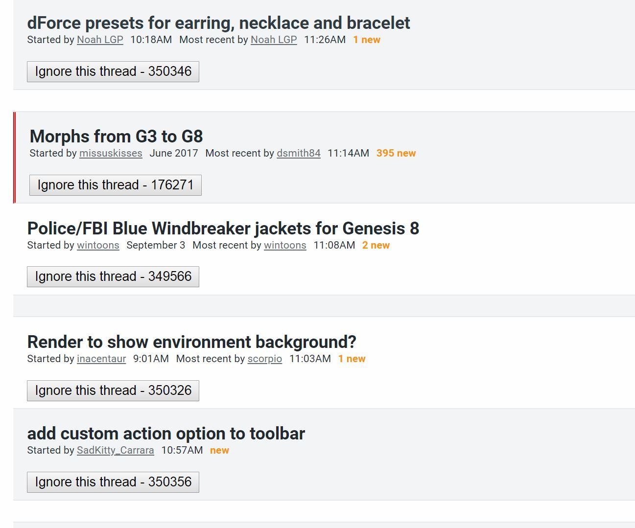Open Render to show environment background thread
The image size is (635, 528).
[x=191, y=342]
